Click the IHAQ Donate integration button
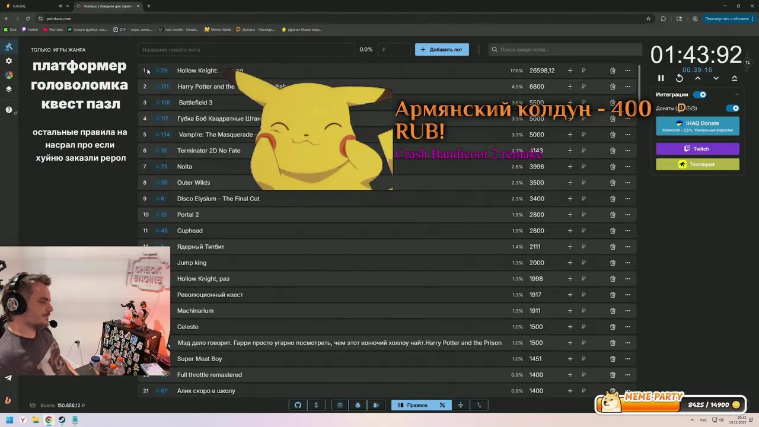The height and width of the screenshot is (427, 759). (x=697, y=126)
